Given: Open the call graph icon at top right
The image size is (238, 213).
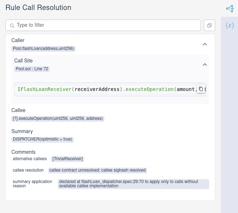Looking at the screenshot, I should (x=229, y=8).
